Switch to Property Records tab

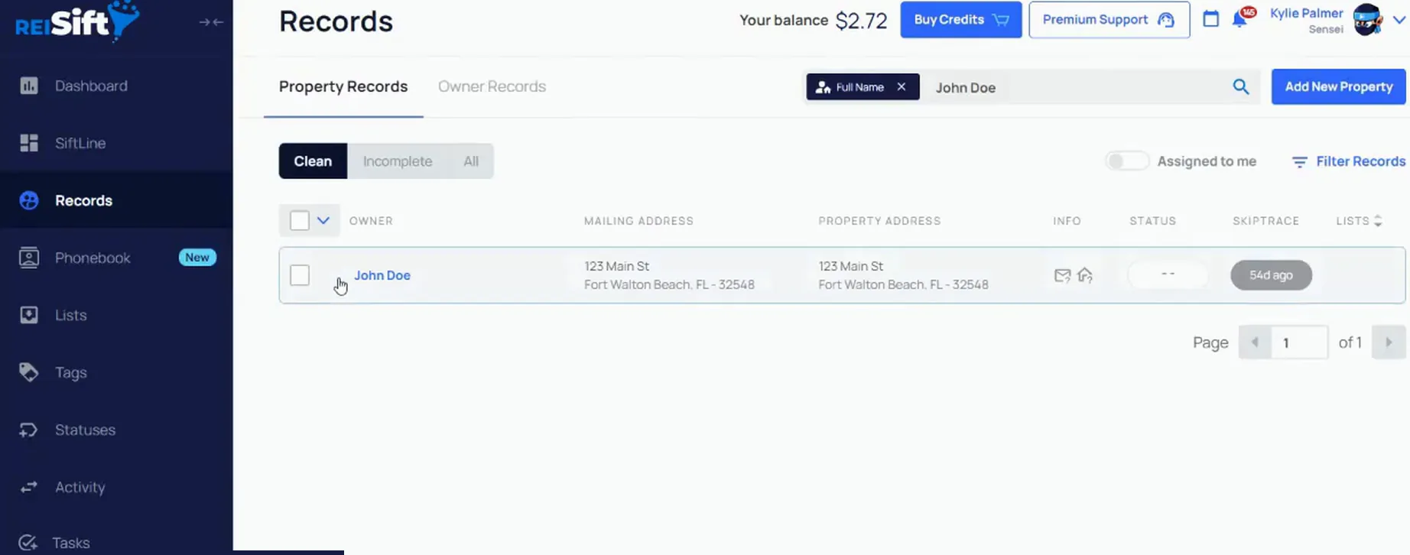point(343,87)
